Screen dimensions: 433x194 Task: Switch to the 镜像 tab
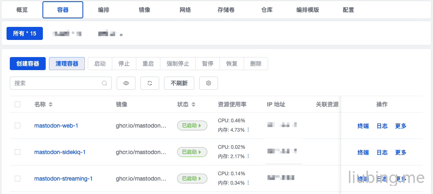click(144, 10)
